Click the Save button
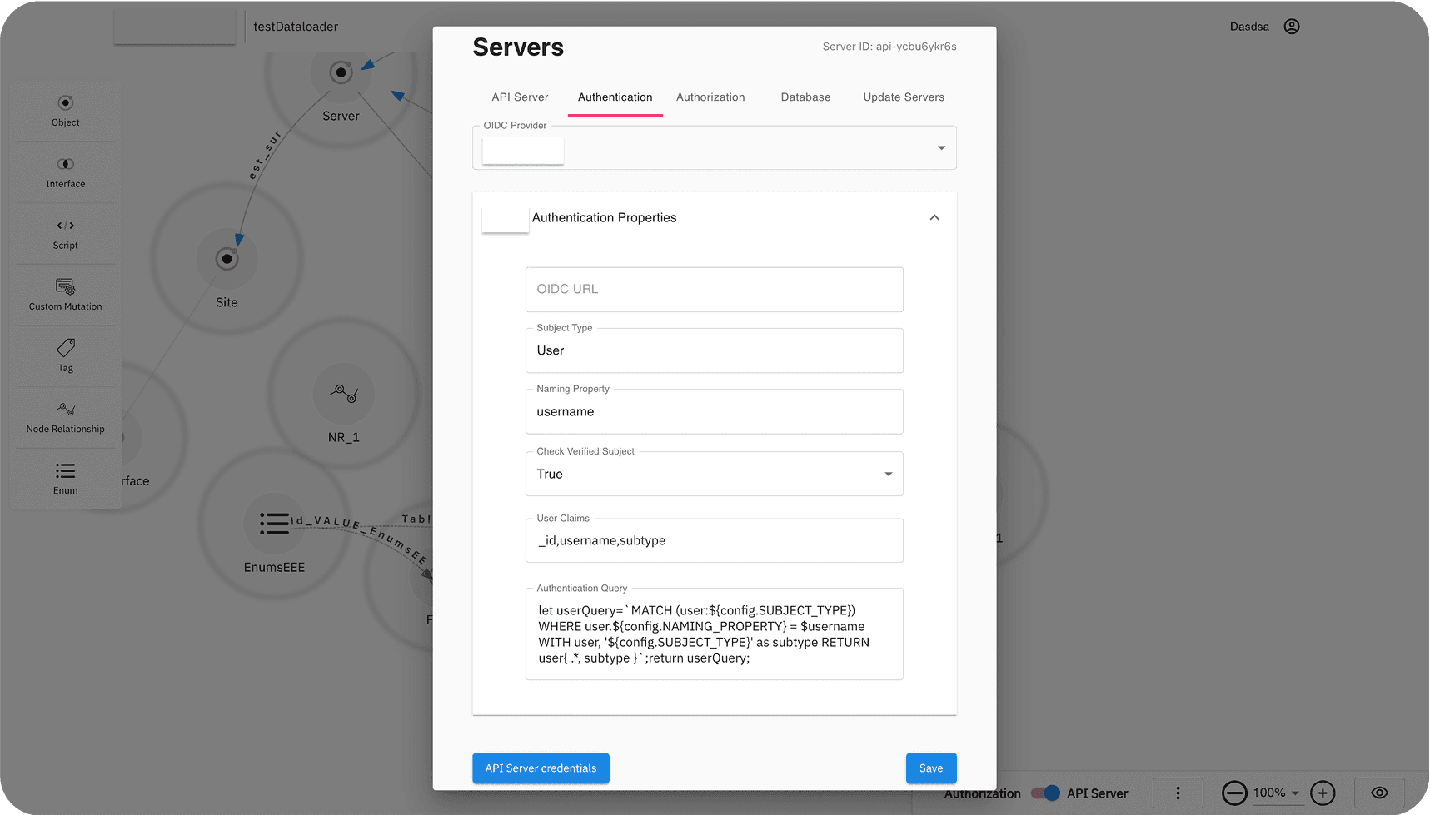The image size is (1430, 815). [x=930, y=768]
